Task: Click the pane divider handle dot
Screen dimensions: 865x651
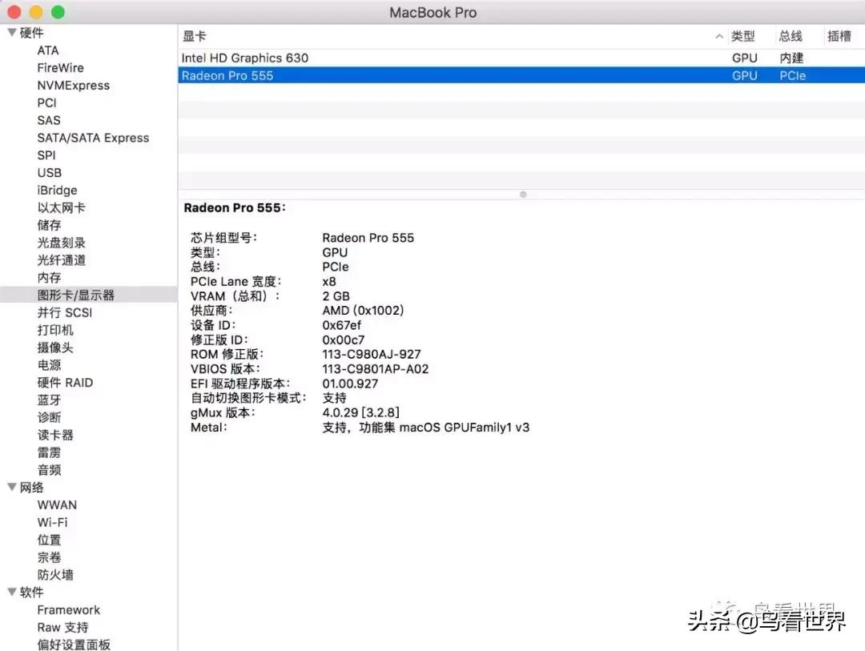Action: [x=523, y=194]
